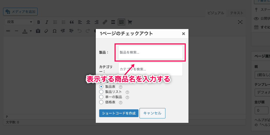Click the calendar icon beside すぐに
The height and width of the screenshot is (135, 270).
[256, 27]
